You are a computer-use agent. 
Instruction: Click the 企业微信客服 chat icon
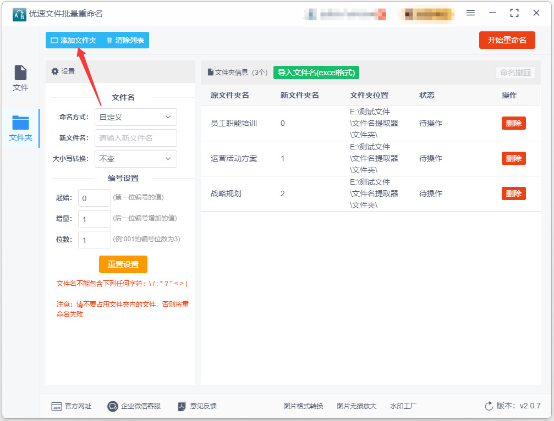[x=112, y=407]
